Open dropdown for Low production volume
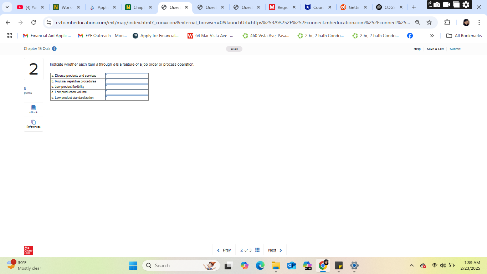The image size is (487, 274). pos(127,92)
